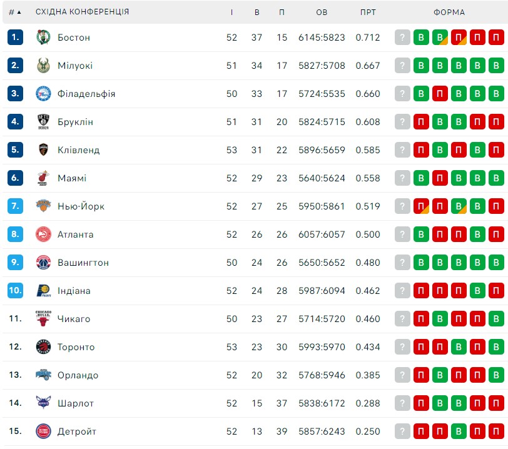Click the Boston Celtics team logo
508x449 pixels.
[43, 38]
